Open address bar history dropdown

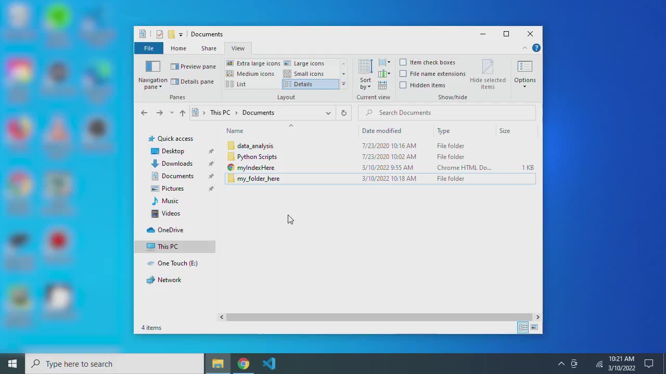pos(328,113)
